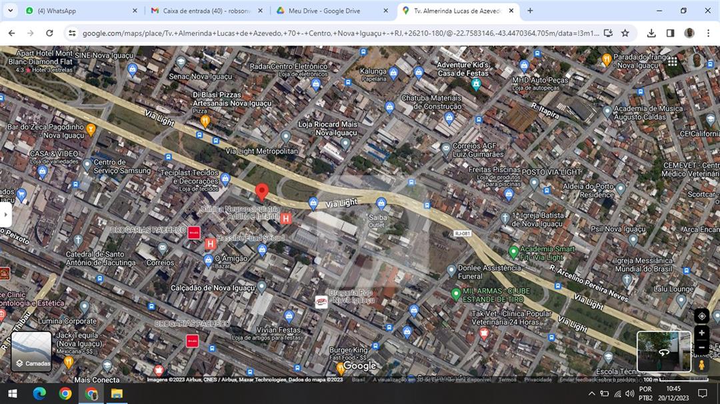Screen dimensions: 720x404
Task: Toggle the Camadas map layer view
Action: [31, 351]
